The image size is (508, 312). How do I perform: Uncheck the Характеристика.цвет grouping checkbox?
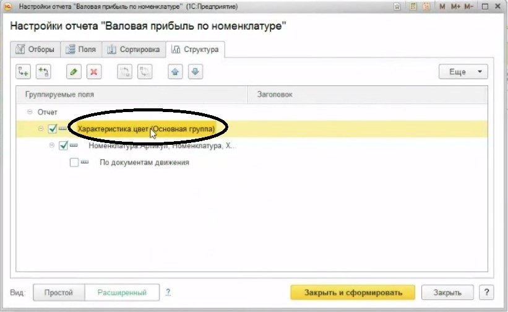[52, 129]
